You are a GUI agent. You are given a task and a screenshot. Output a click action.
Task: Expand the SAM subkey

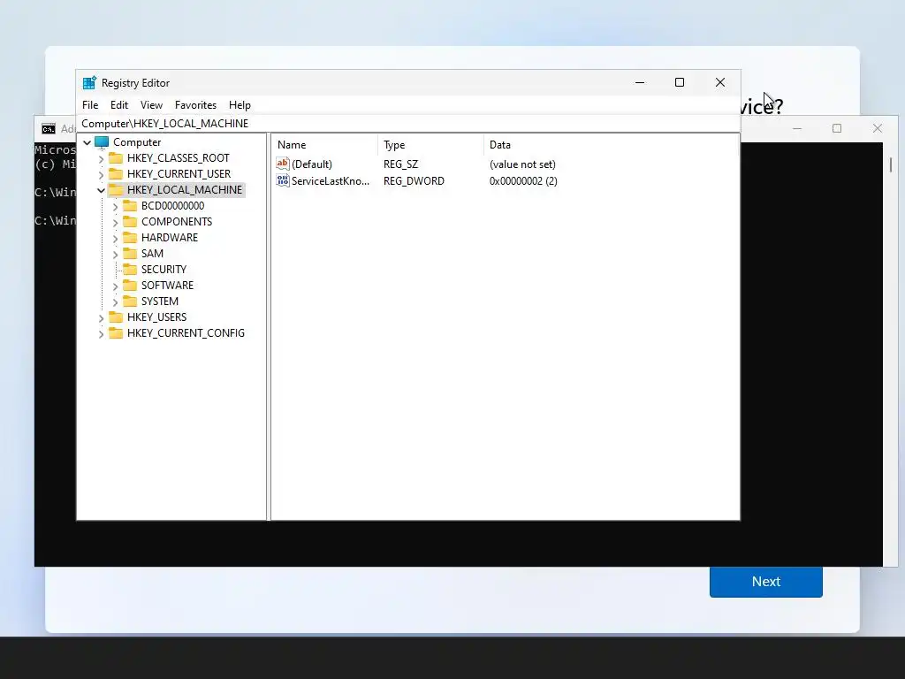tap(116, 254)
